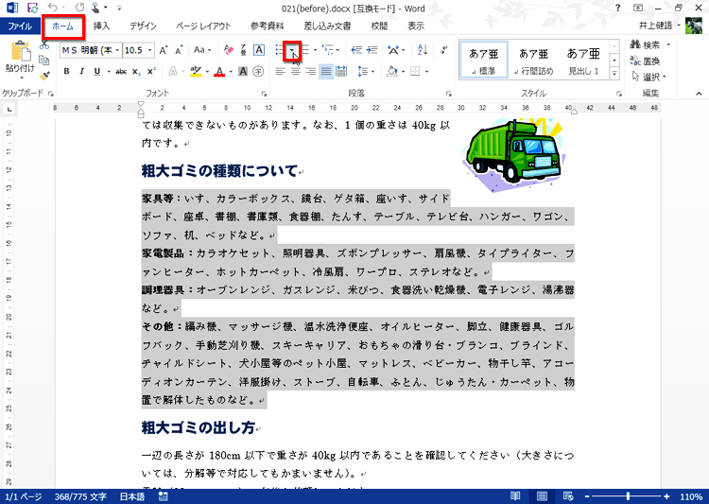The image size is (709, 504).
Task: Paste clipboard contents with 貼り付け
Action: 20,57
